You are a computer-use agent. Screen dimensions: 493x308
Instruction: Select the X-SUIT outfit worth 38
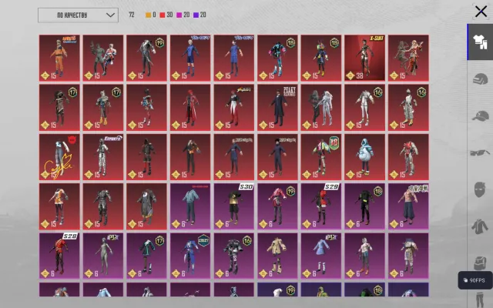364,58
